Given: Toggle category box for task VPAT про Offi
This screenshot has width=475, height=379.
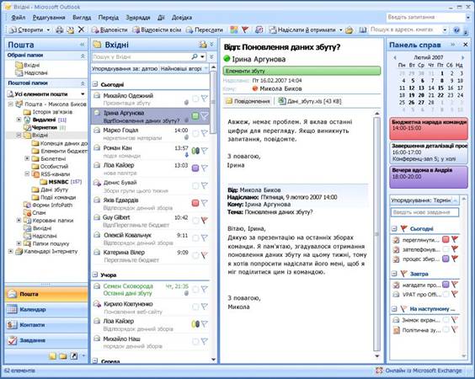Looking at the screenshot, I should (x=446, y=294).
